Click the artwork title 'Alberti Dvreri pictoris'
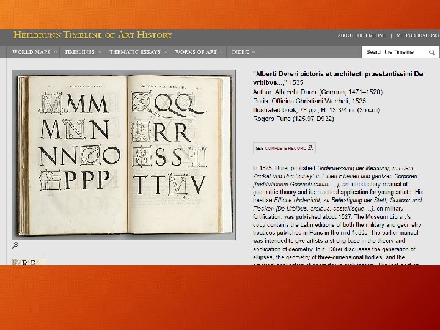This screenshot has width=440, height=330. coord(338,78)
